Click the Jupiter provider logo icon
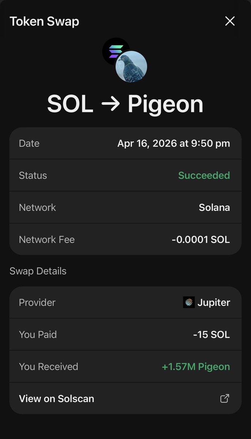 189,303
